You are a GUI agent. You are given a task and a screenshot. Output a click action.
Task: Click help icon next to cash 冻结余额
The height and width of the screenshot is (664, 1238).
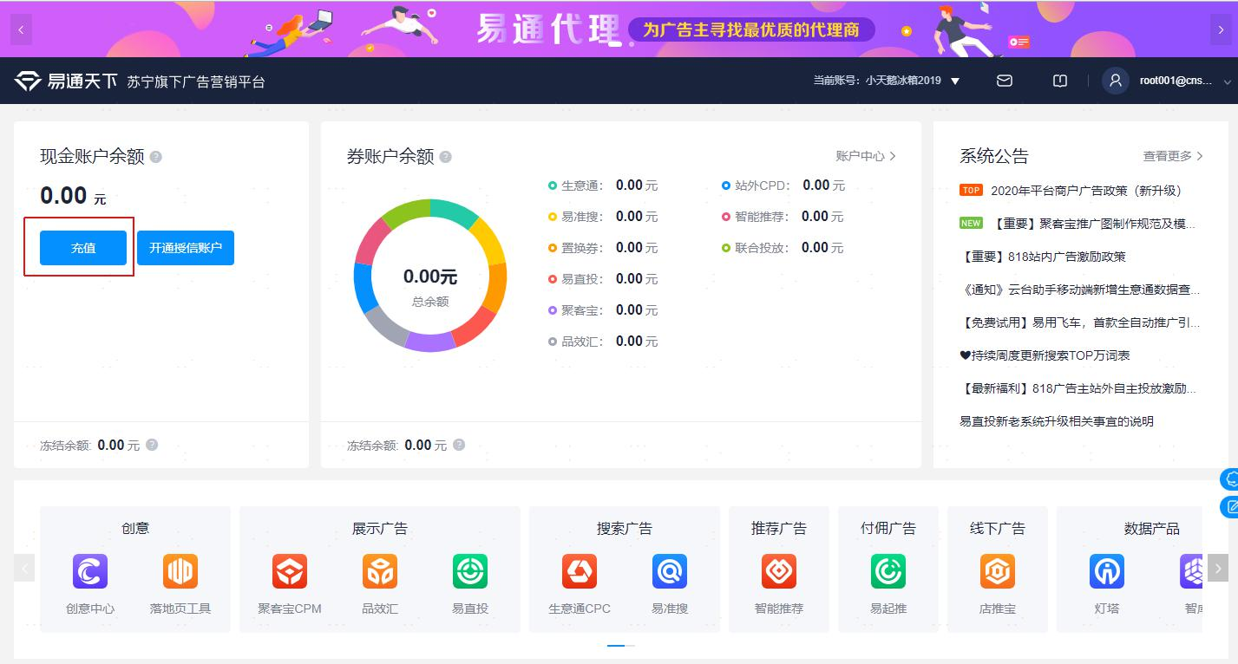[x=152, y=445]
